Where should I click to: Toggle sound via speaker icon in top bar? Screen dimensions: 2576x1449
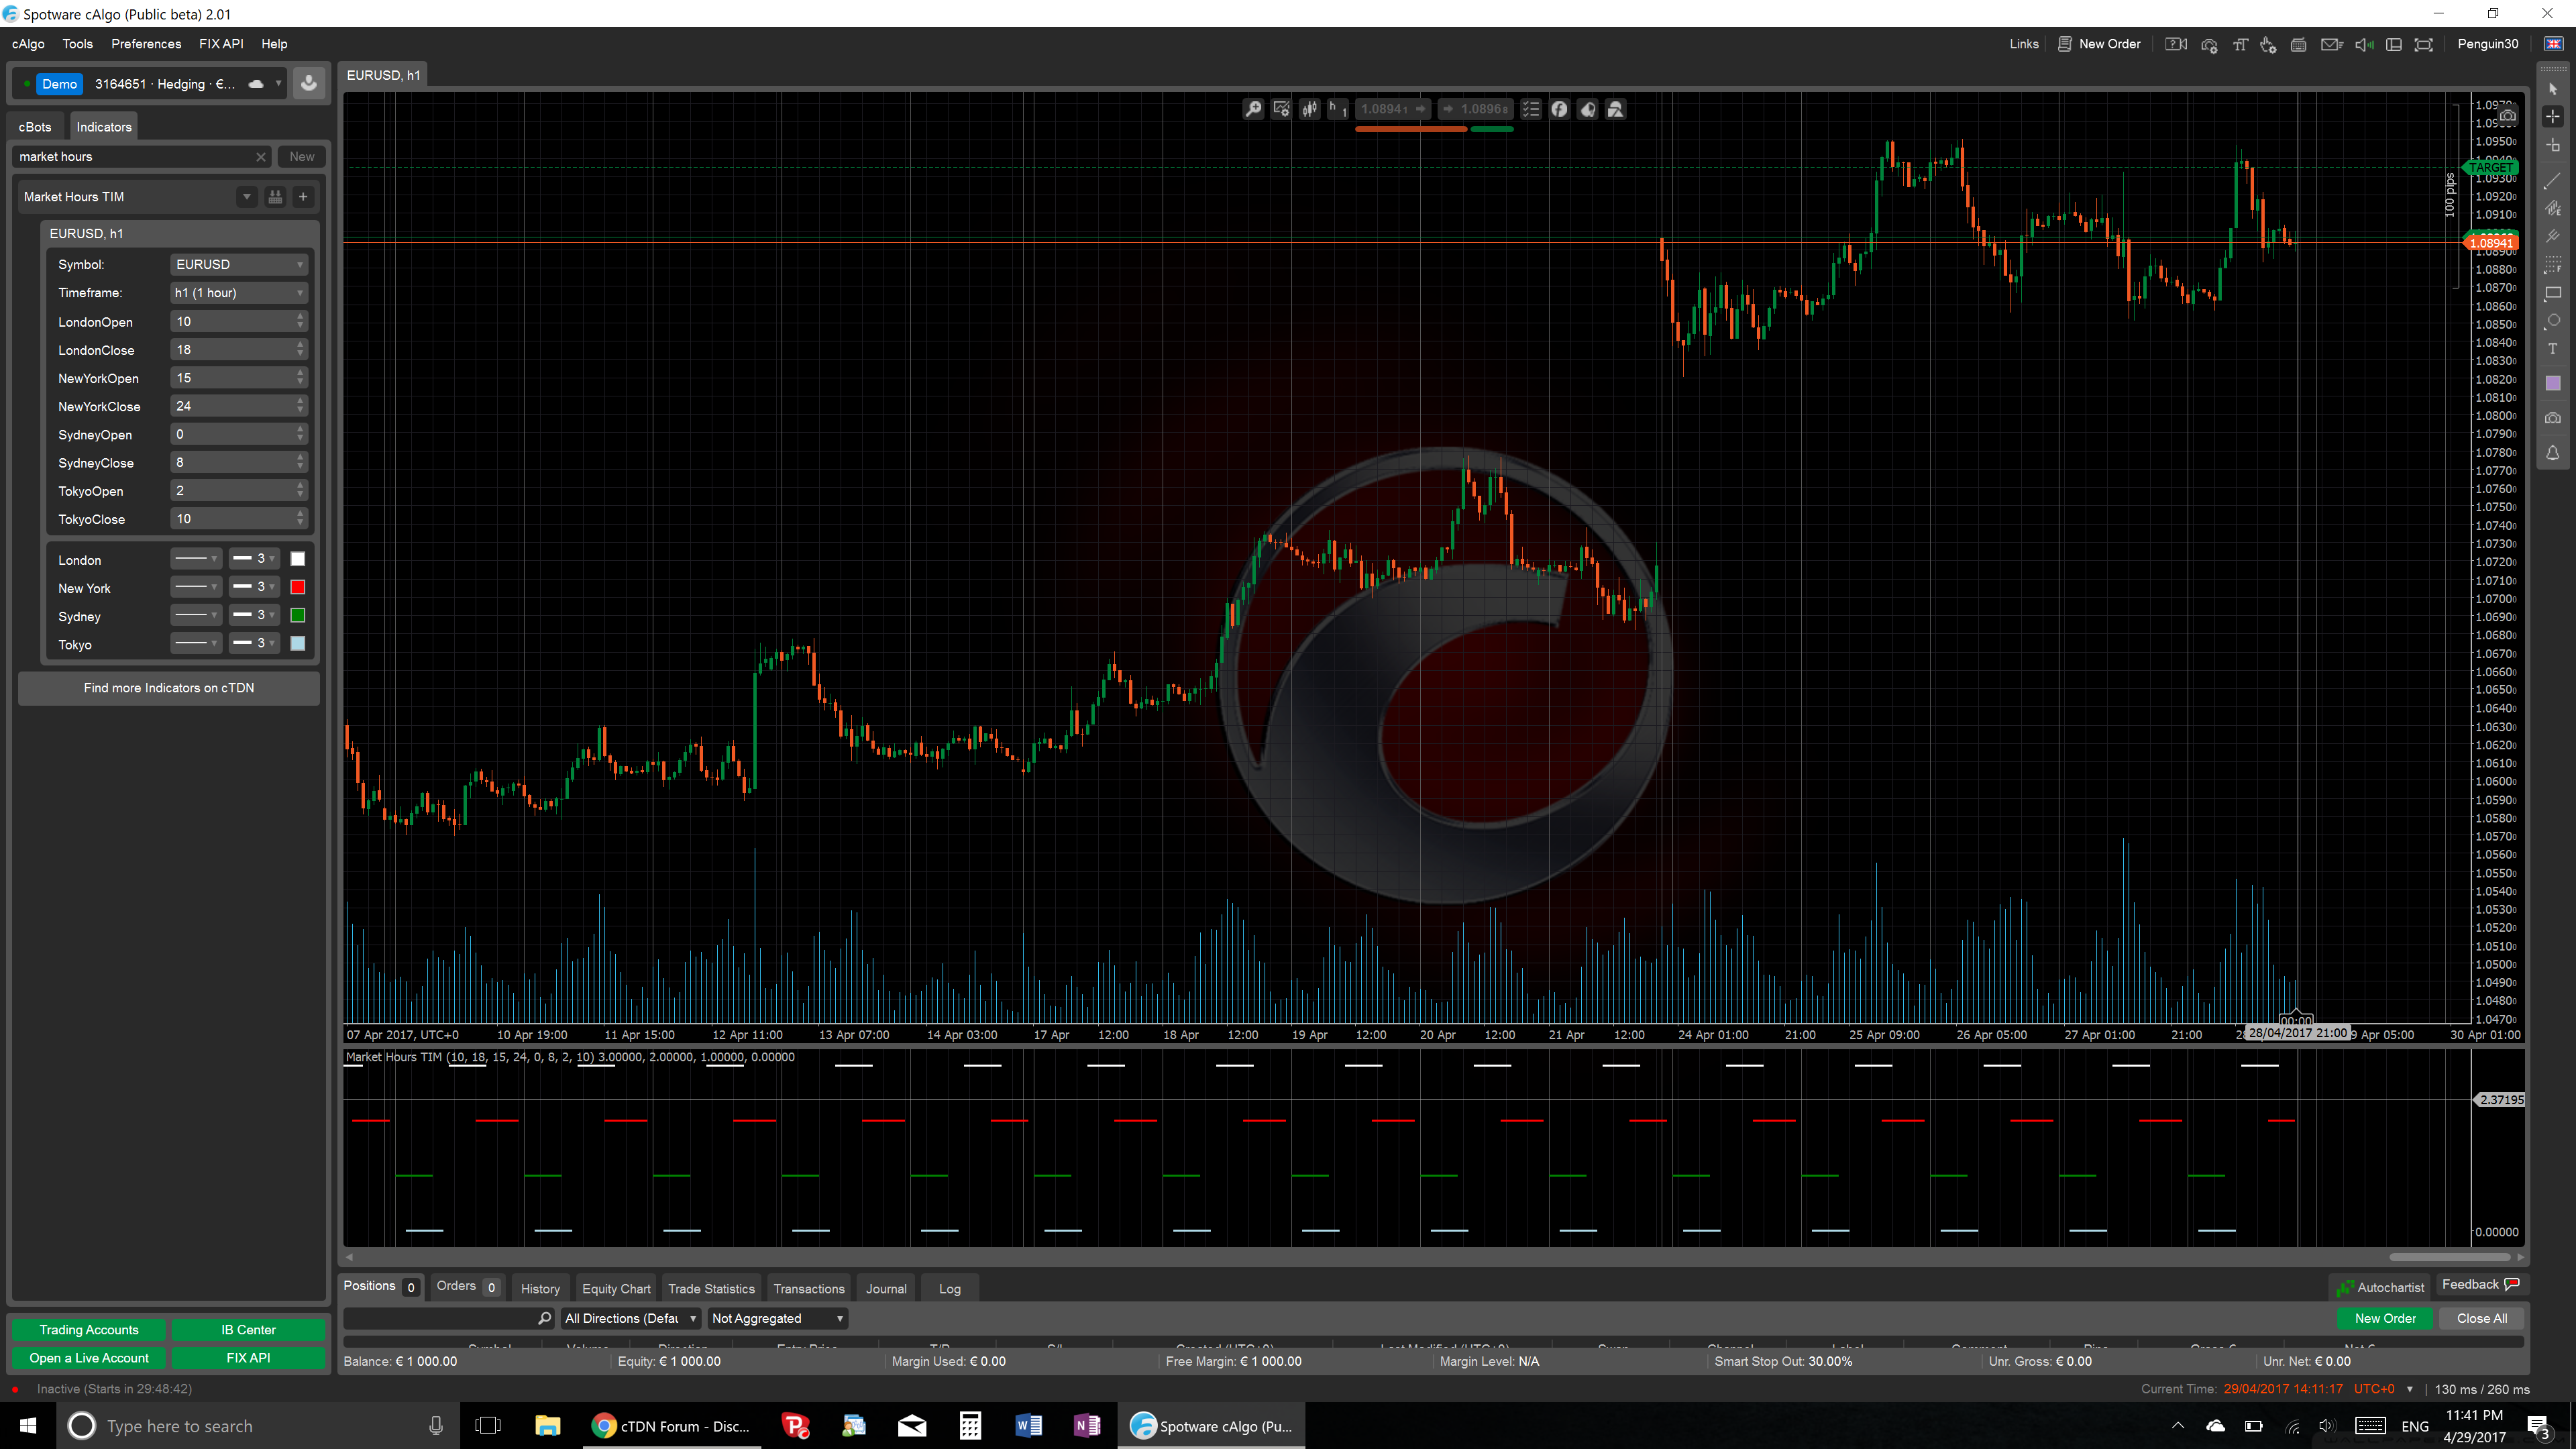click(2364, 44)
